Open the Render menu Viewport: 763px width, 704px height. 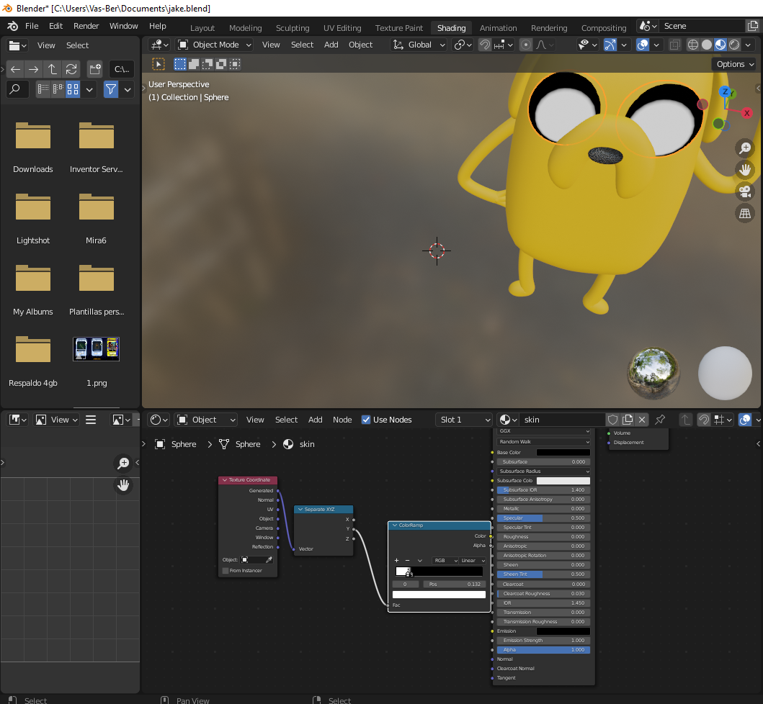pyautogui.click(x=86, y=26)
